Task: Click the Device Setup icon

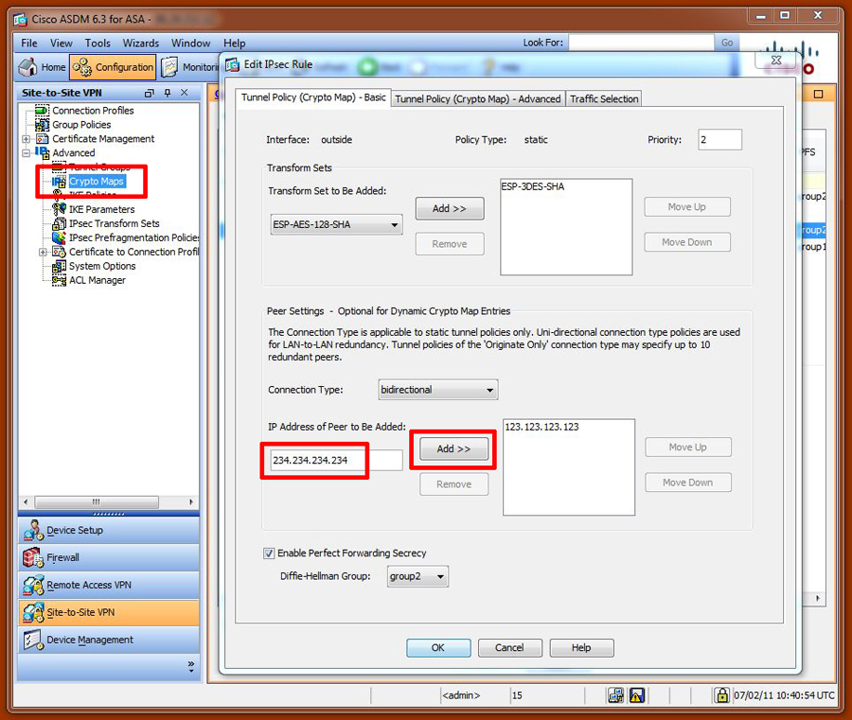Action: click(x=33, y=531)
